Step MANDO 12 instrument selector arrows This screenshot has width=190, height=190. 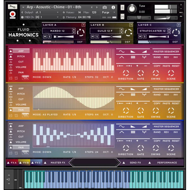[x=74, y=31]
